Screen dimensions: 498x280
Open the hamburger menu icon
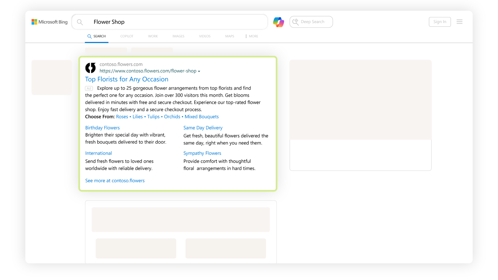pos(459,22)
